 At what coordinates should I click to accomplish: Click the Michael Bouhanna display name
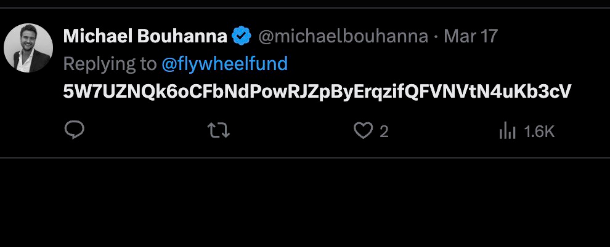pos(145,37)
